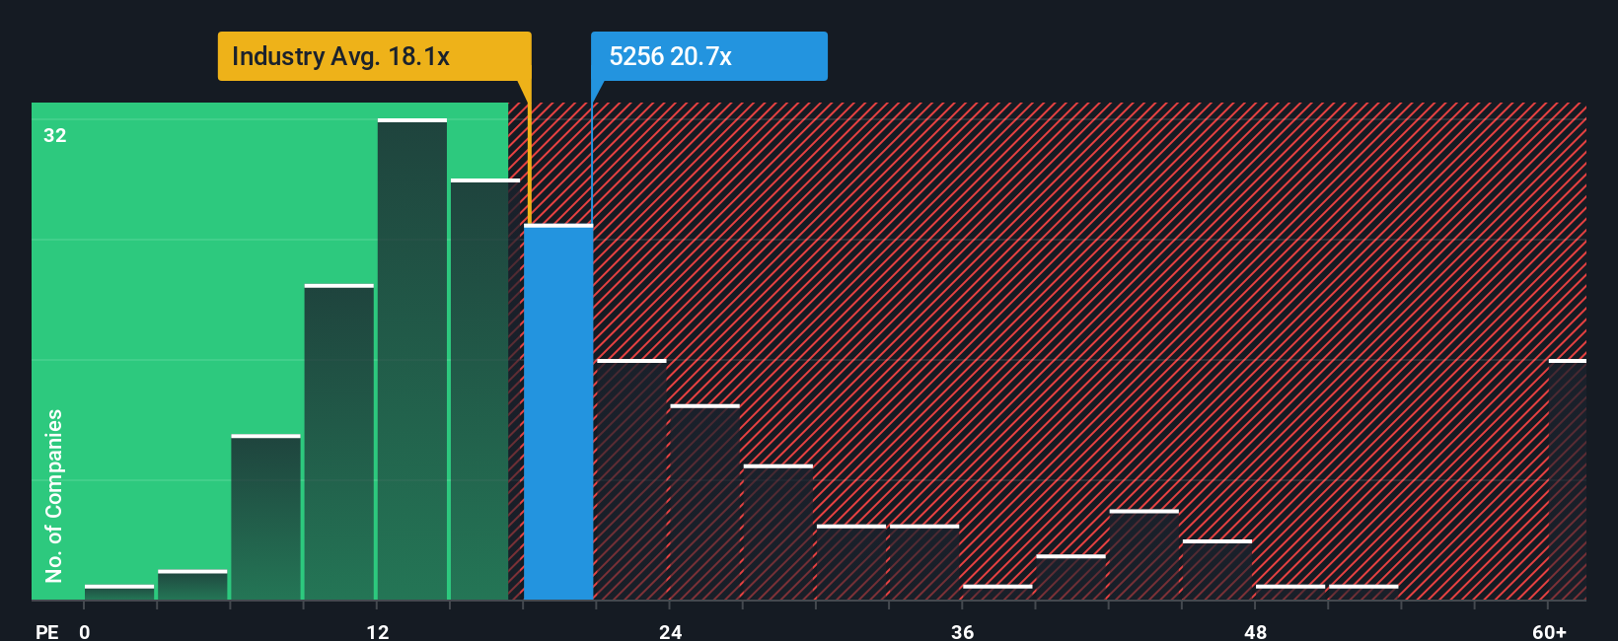Click the 32 y-axis value label
The height and width of the screenshot is (641, 1618).
pos(55,136)
